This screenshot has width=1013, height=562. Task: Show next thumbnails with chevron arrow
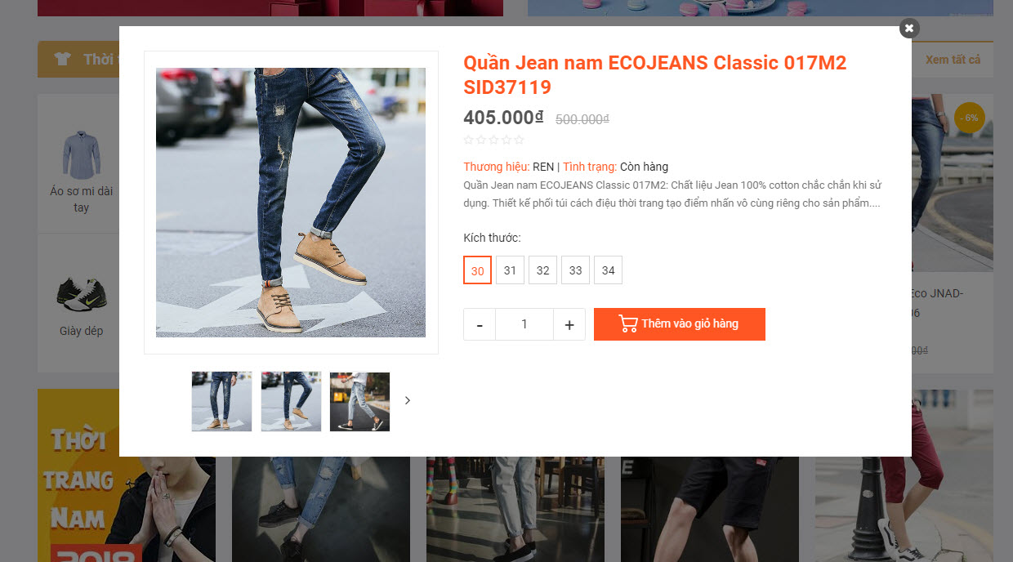[408, 400]
